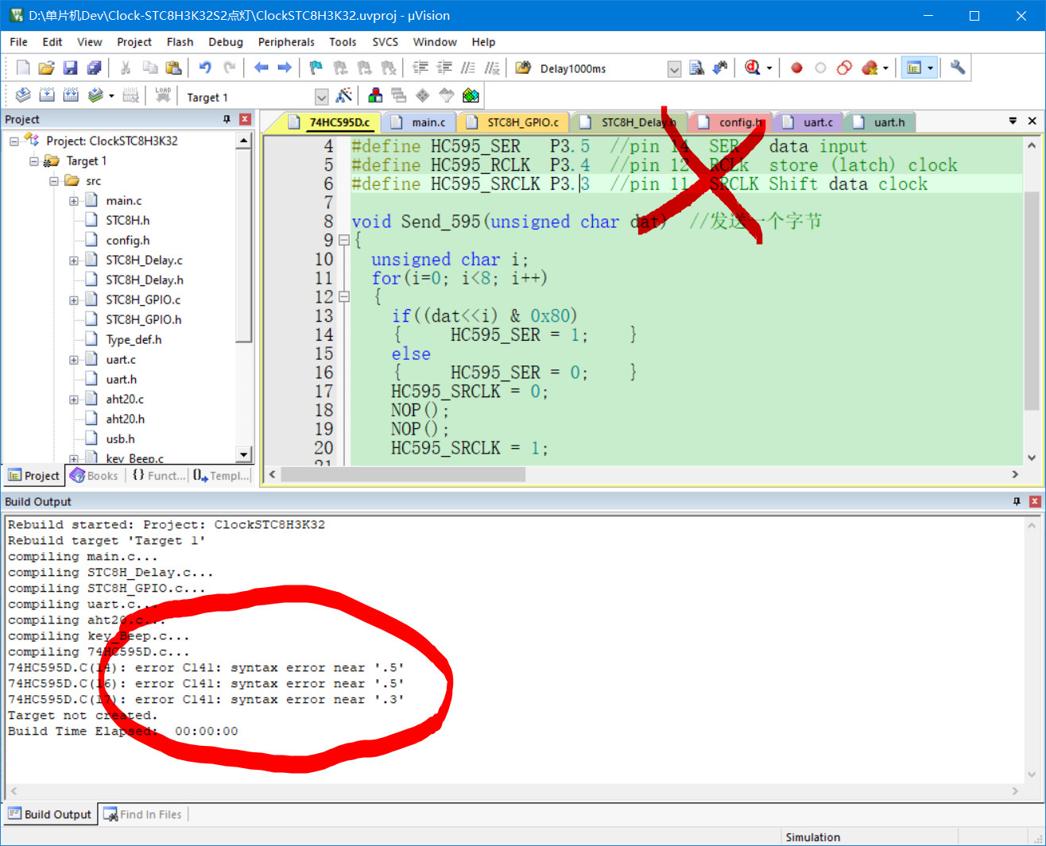Navigate backwards with the blue left arrow

[x=261, y=68]
